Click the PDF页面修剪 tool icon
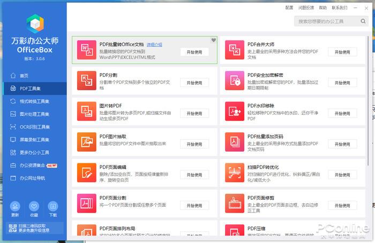 [x=235, y=203]
